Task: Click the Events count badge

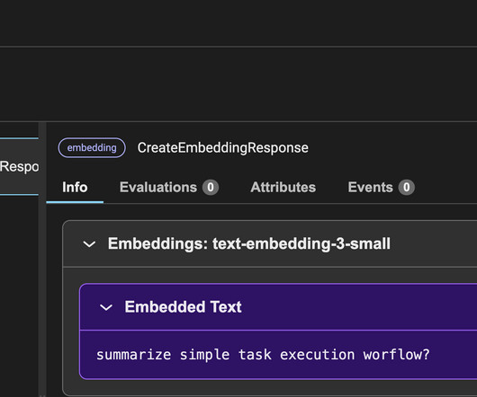Action: click(407, 187)
